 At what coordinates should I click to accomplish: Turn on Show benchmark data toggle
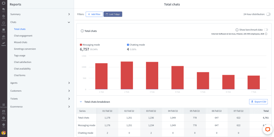point(266,30)
